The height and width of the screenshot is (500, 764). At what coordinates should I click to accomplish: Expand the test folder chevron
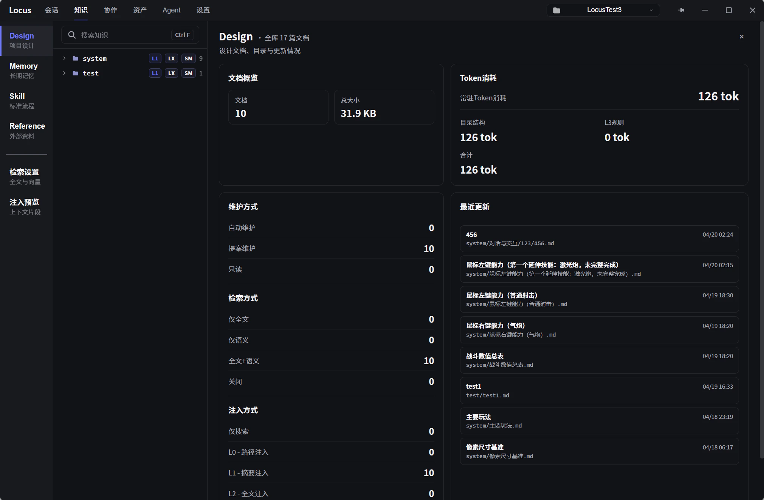[64, 73]
